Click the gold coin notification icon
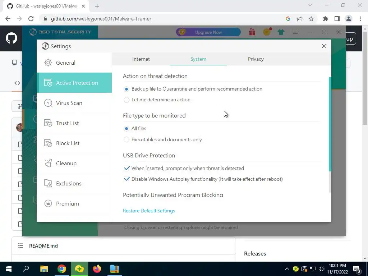This screenshot has width=368, height=276. [x=267, y=32]
